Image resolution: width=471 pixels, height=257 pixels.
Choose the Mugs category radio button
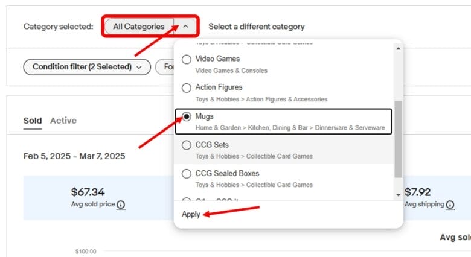tap(187, 116)
